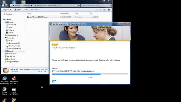Select Desktop in navigation pane
The width and height of the screenshot is (181, 102).
pos(9,20)
